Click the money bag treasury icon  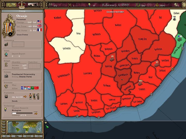(x=157, y=5)
